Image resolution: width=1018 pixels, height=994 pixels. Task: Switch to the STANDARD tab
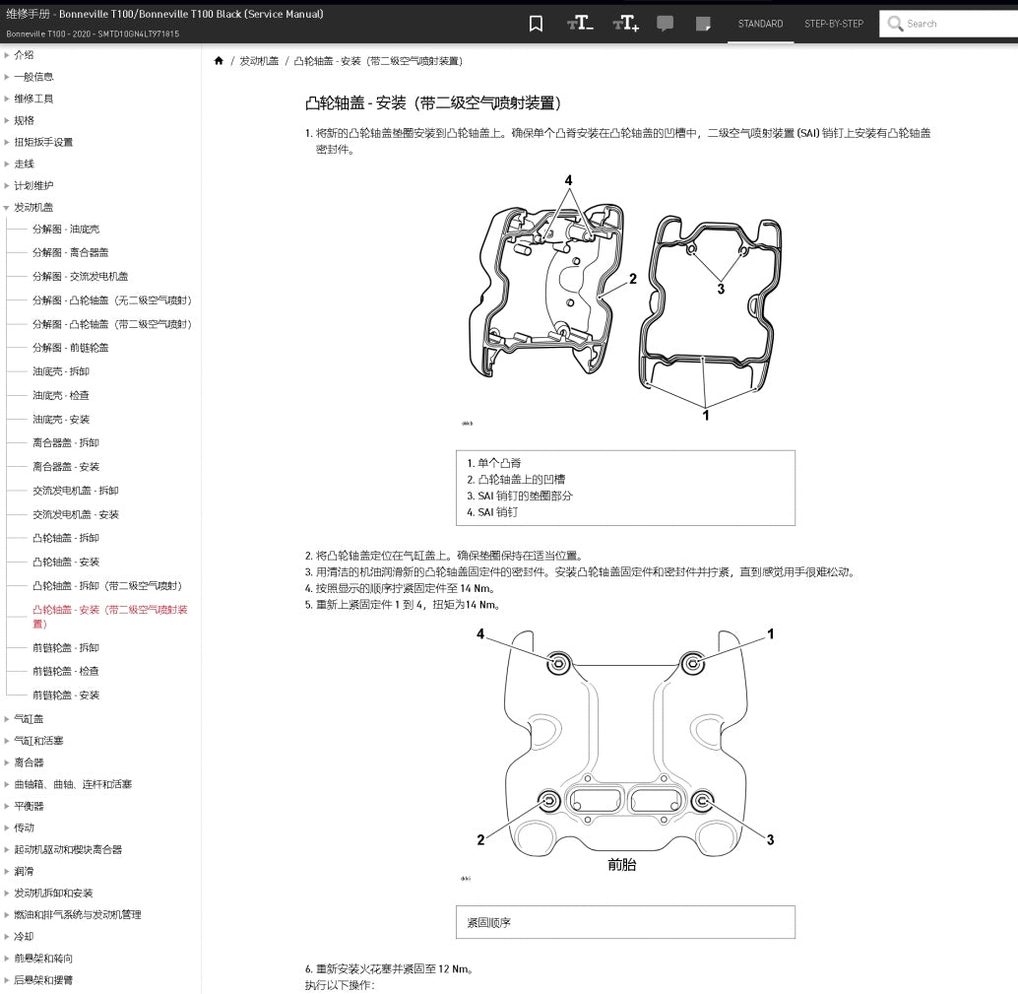[x=760, y=23]
